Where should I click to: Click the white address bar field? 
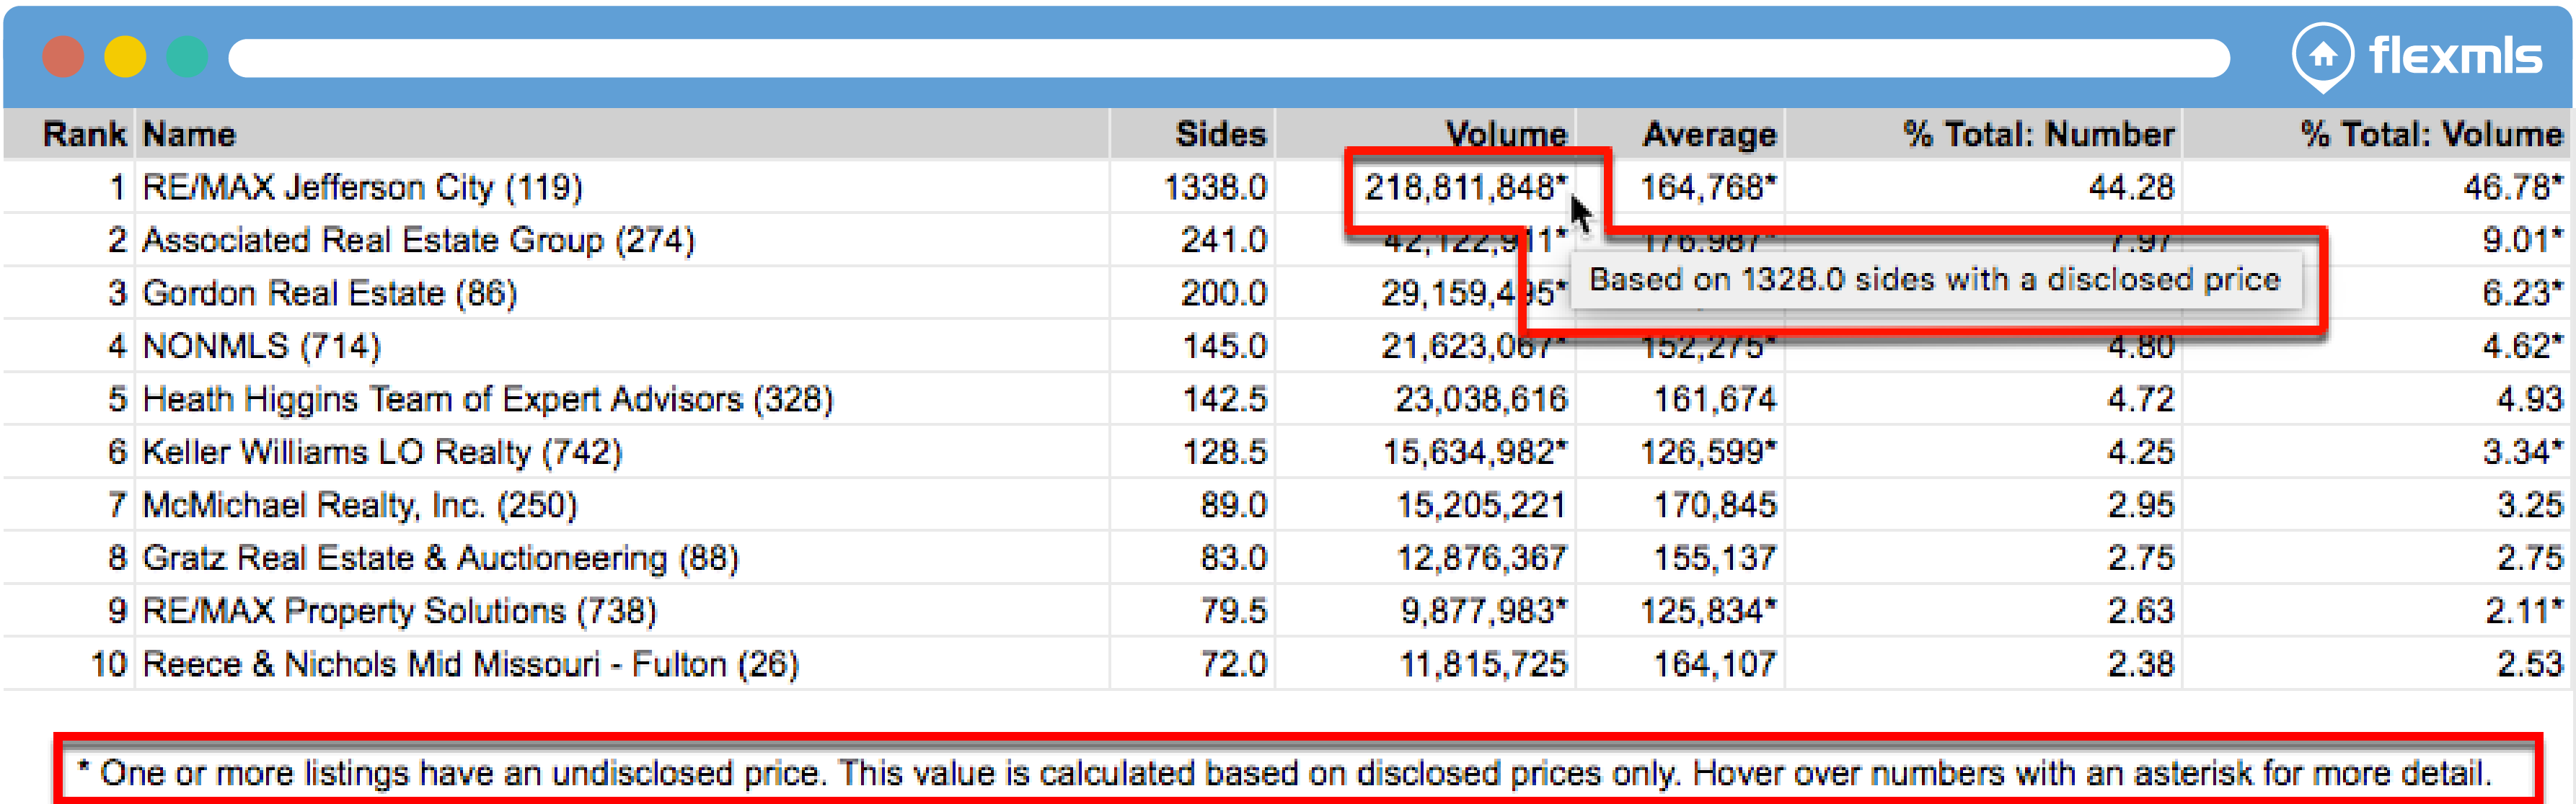pos(1228,58)
